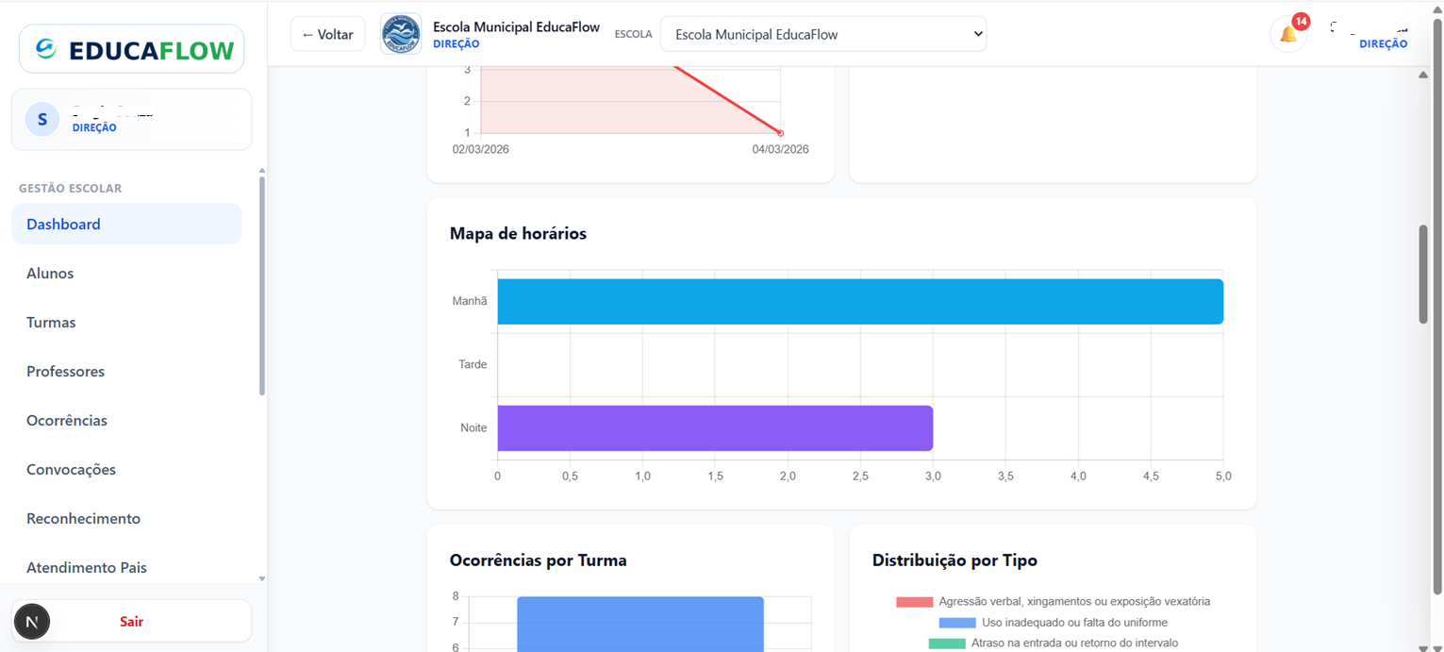Screen dimensions: 1444x652
Task: Click the user avatar with letter S
Action: click(41, 120)
